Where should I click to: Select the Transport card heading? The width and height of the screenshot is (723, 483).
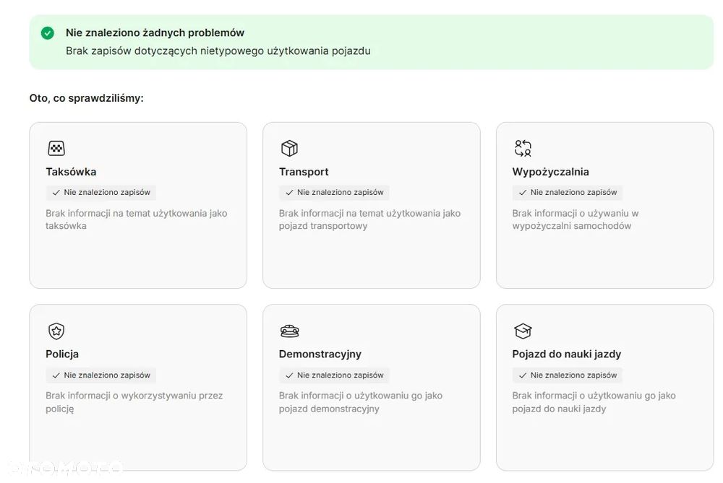[304, 172]
